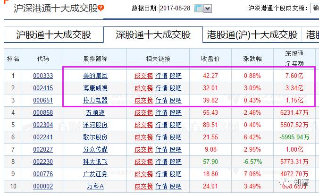Open 股吧 link for 美的集团

point(176,76)
